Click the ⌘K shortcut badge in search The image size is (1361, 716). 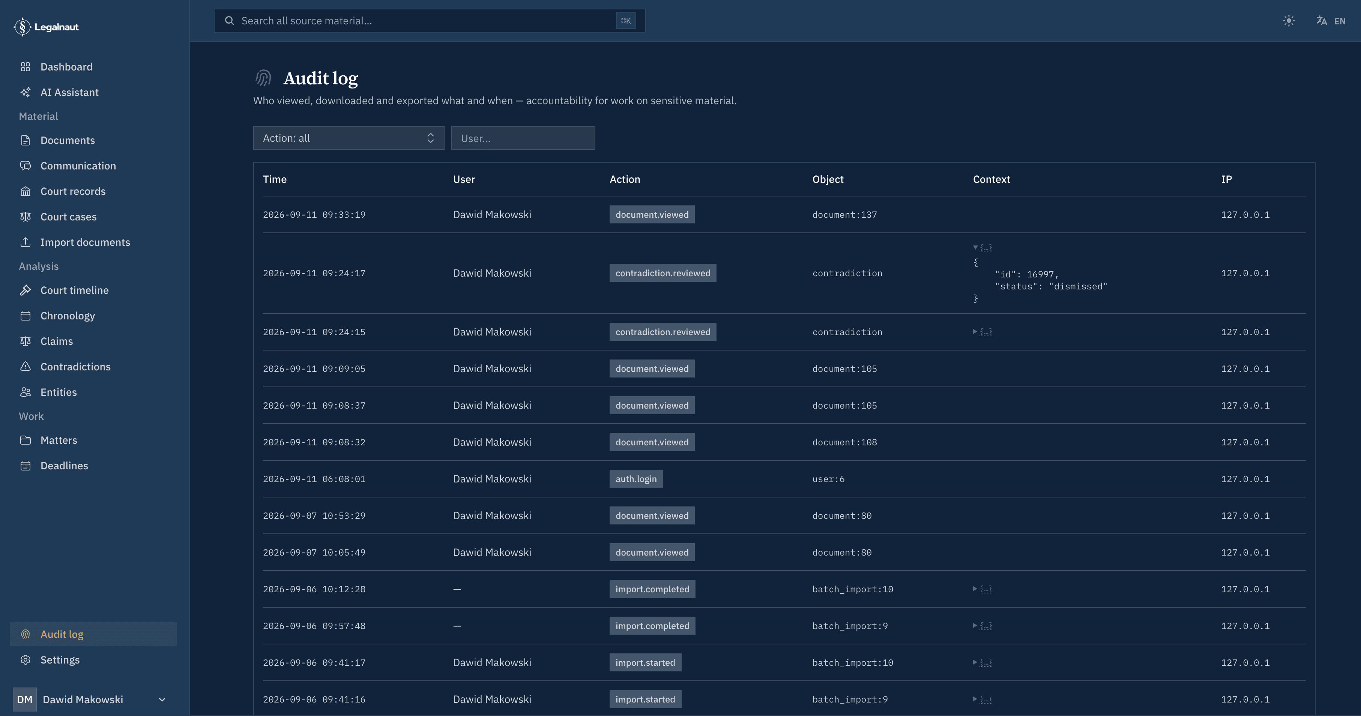tap(626, 21)
